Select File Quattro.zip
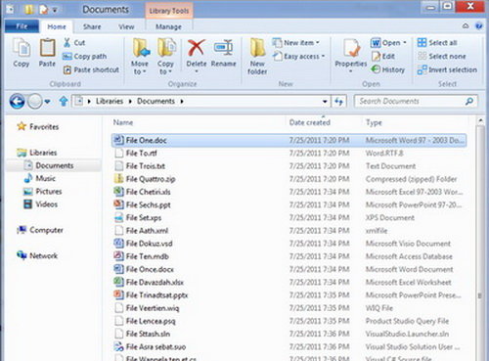 click(289, 179)
